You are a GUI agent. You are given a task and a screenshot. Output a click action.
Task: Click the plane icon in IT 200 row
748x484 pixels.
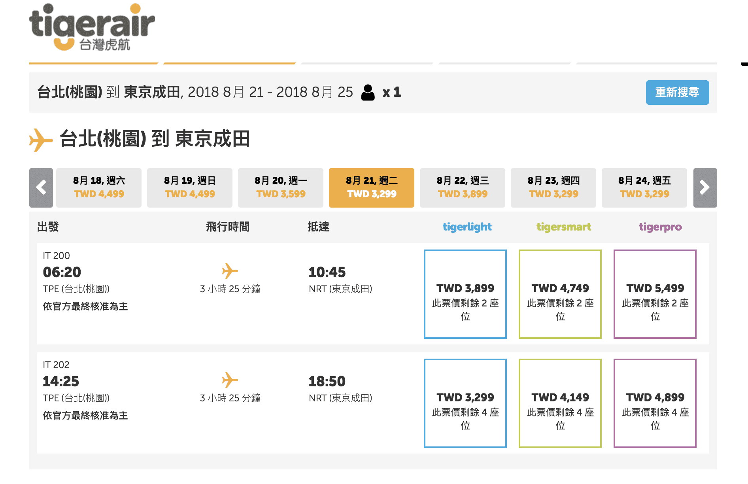[x=230, y=271]
